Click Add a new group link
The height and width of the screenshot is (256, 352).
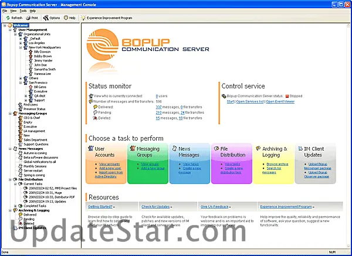153,168
